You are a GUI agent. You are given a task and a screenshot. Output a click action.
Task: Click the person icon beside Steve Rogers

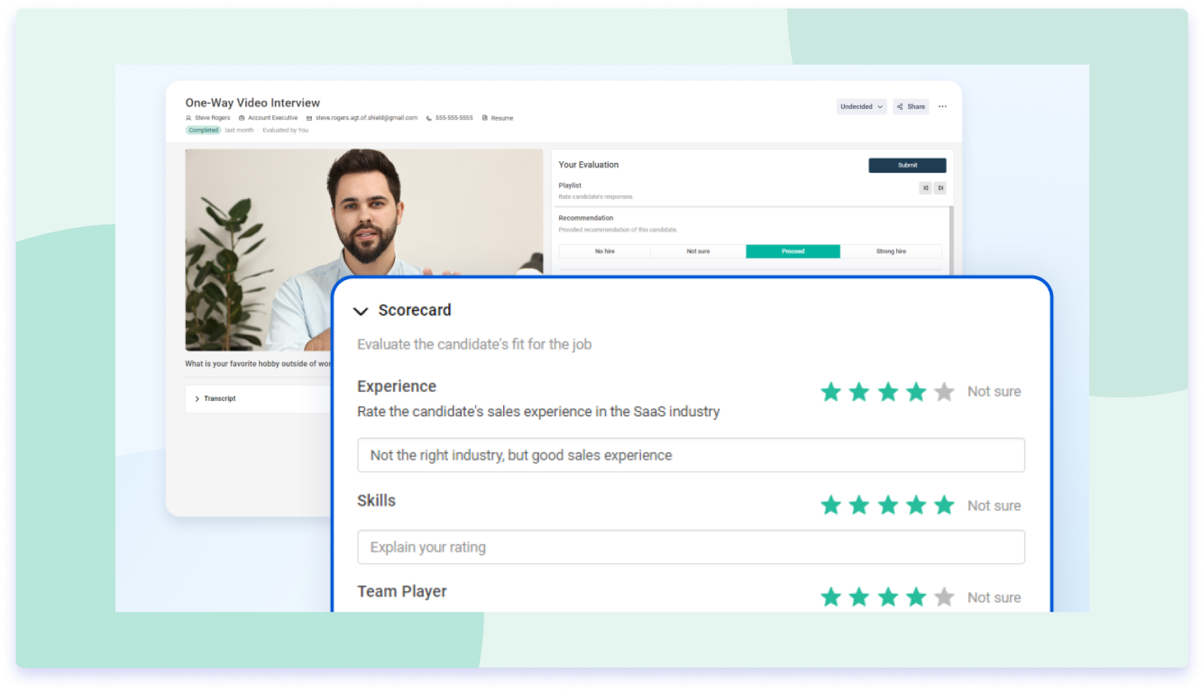[189, 118]
